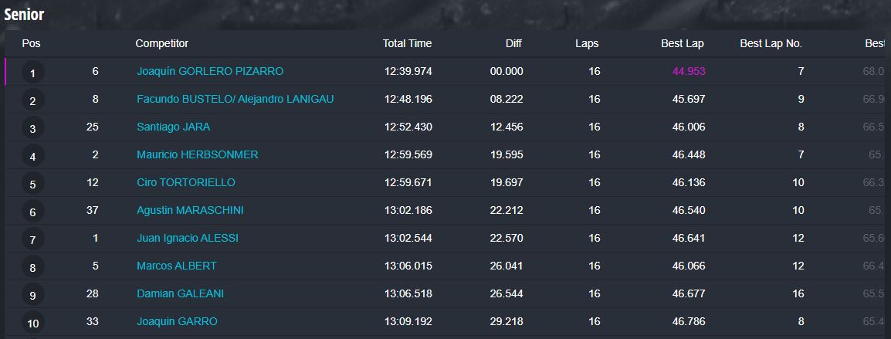891x339 pixels.
Task: Click Santiago JARA competitor name
Action: [x=173, y=127]
